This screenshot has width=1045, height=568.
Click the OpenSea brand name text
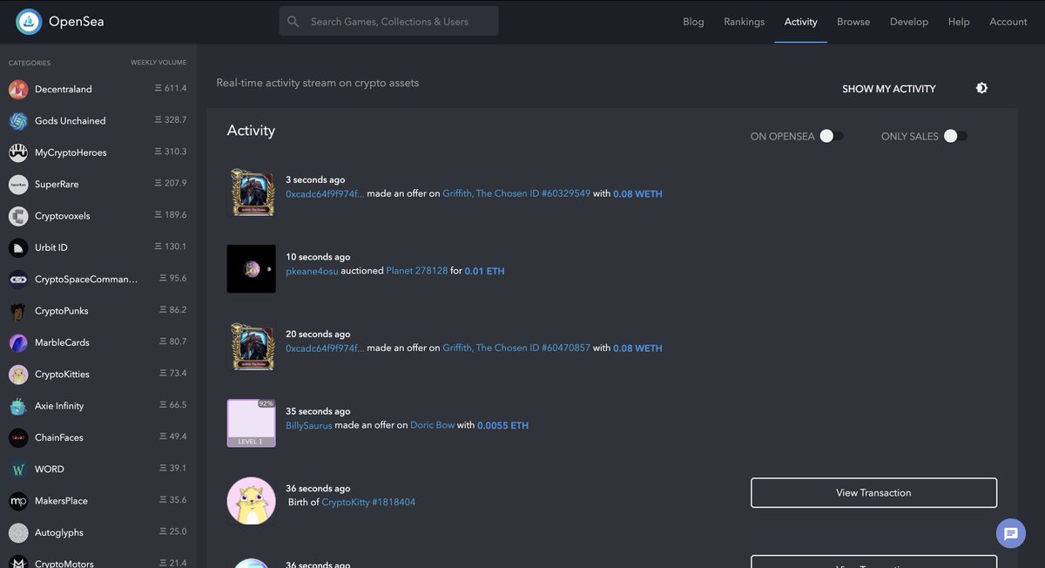click(77, 21)
